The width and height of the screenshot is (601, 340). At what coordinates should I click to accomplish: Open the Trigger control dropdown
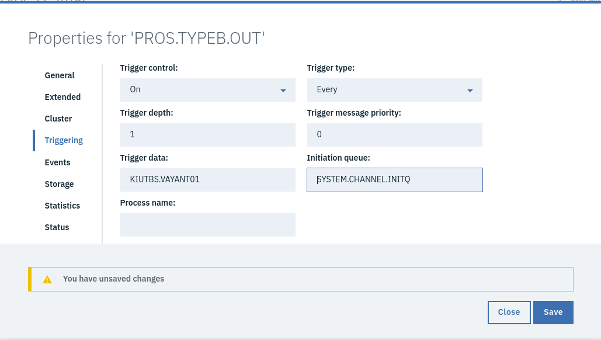(x=207, y=90)
